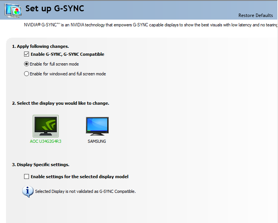The width and height of the screenshot is (278, 223).
Task: Click the Set up G-SYNC page title
Action: point(55,9)
